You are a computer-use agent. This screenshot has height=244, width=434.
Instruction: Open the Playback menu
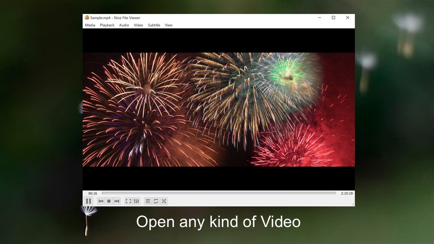click(x=107, y=25)
